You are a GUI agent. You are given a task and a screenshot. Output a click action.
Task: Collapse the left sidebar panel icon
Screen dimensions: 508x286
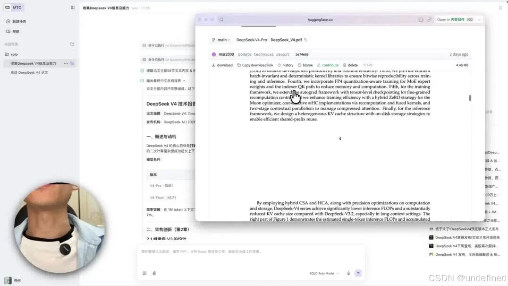(73, 8)
